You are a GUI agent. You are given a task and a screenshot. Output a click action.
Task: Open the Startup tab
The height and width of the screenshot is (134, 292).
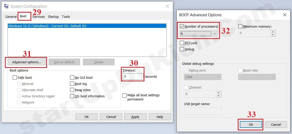53,17
